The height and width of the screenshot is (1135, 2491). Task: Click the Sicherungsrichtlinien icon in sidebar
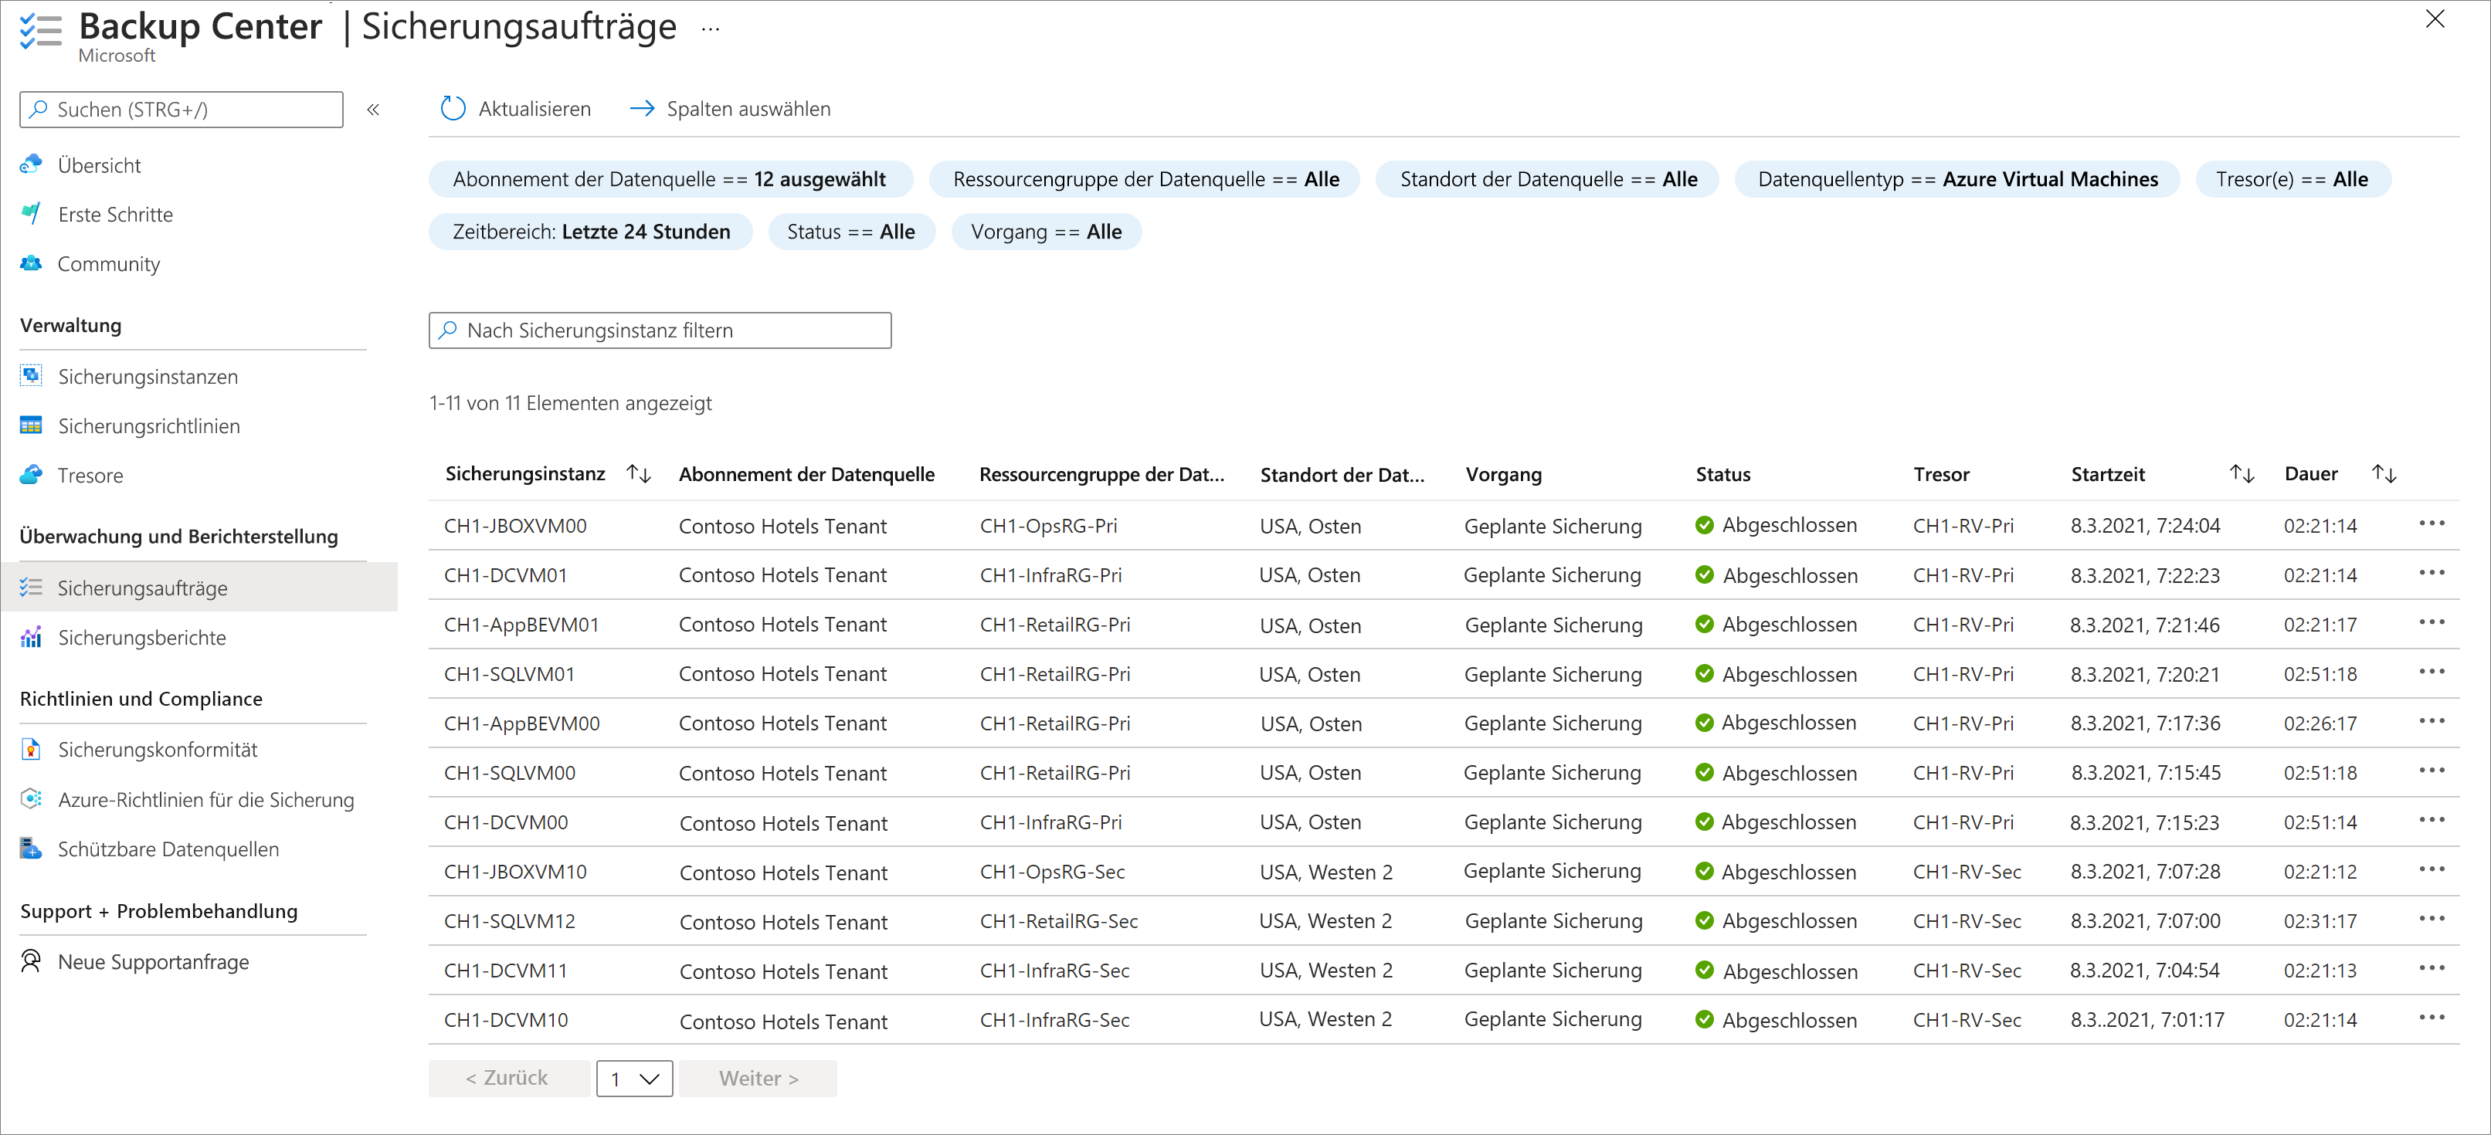[30, 427]
